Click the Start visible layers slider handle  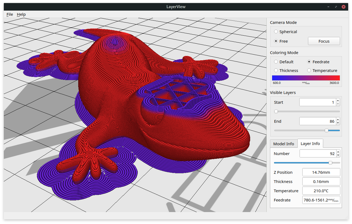(x=276, y=112)
